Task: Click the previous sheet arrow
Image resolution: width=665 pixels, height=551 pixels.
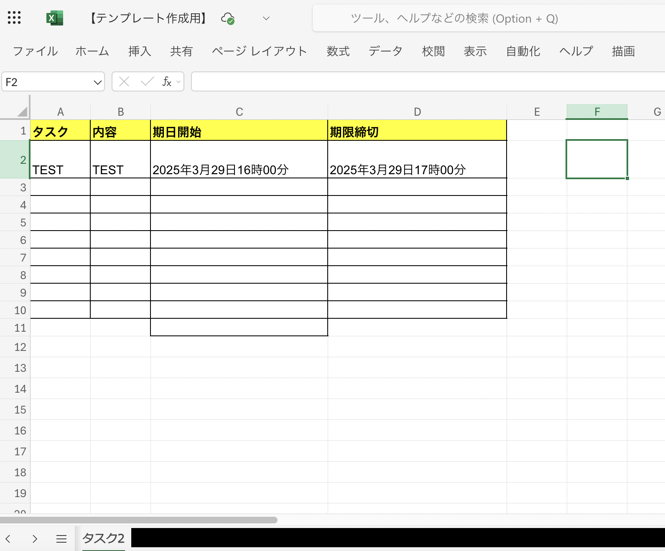Action: (x=8, y=539)
